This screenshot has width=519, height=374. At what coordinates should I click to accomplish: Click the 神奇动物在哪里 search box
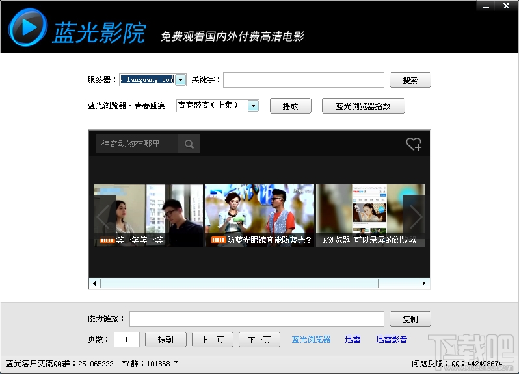tap(137, 143)
